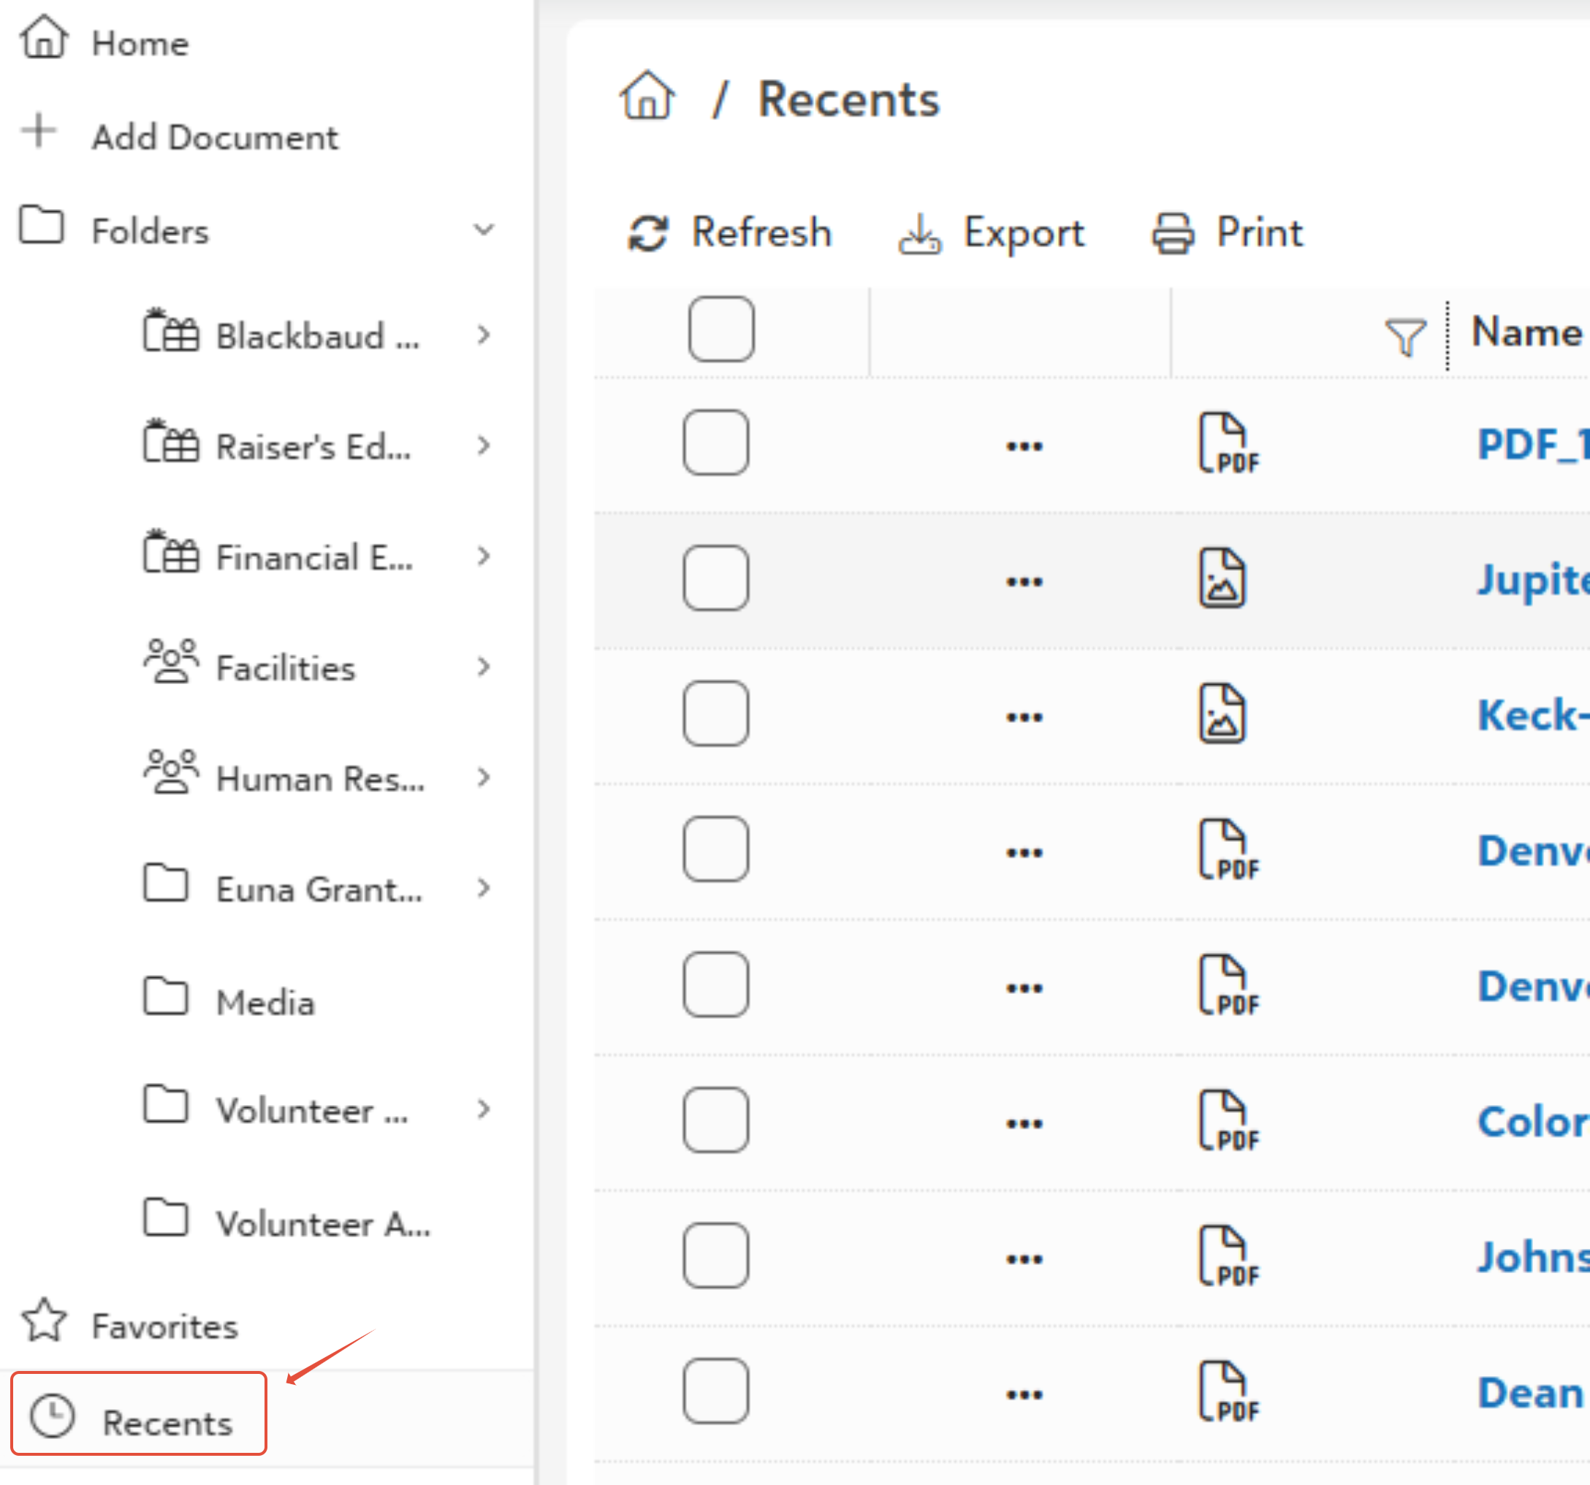Open the Media folder in the tree
This screenshot has width=1590, height=1485.
click(x=265, y=1003)
